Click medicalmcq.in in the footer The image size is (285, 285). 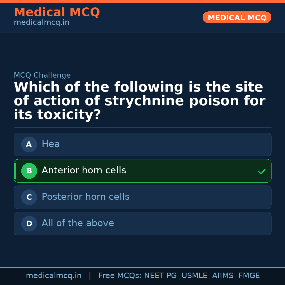pos(54,275)
